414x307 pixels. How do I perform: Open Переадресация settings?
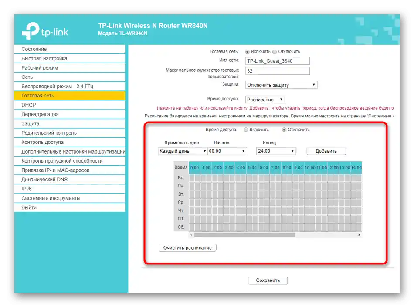69,114
